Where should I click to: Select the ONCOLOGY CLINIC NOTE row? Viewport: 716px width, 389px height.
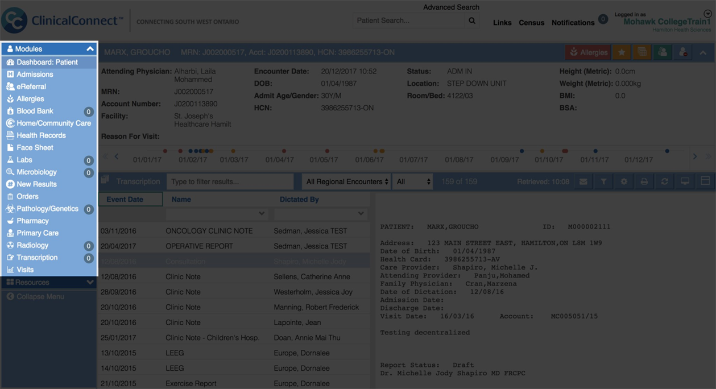pyautogui.click(x=234, y=231)
